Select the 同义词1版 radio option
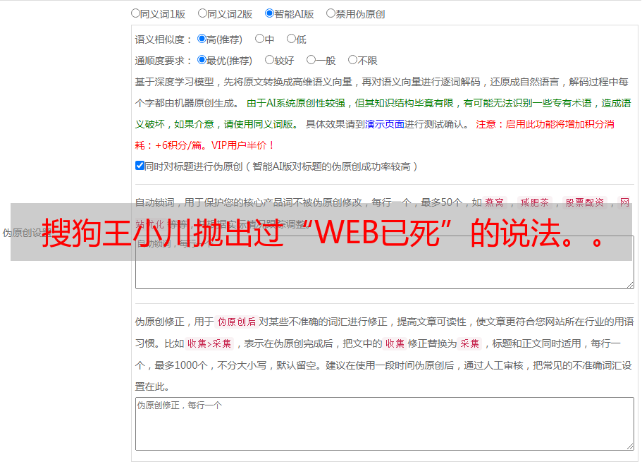642x464 pixels. (x=135, y=13)
